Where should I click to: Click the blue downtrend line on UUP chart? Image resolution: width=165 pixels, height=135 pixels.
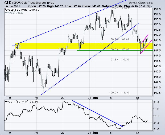tap(98, 114)
